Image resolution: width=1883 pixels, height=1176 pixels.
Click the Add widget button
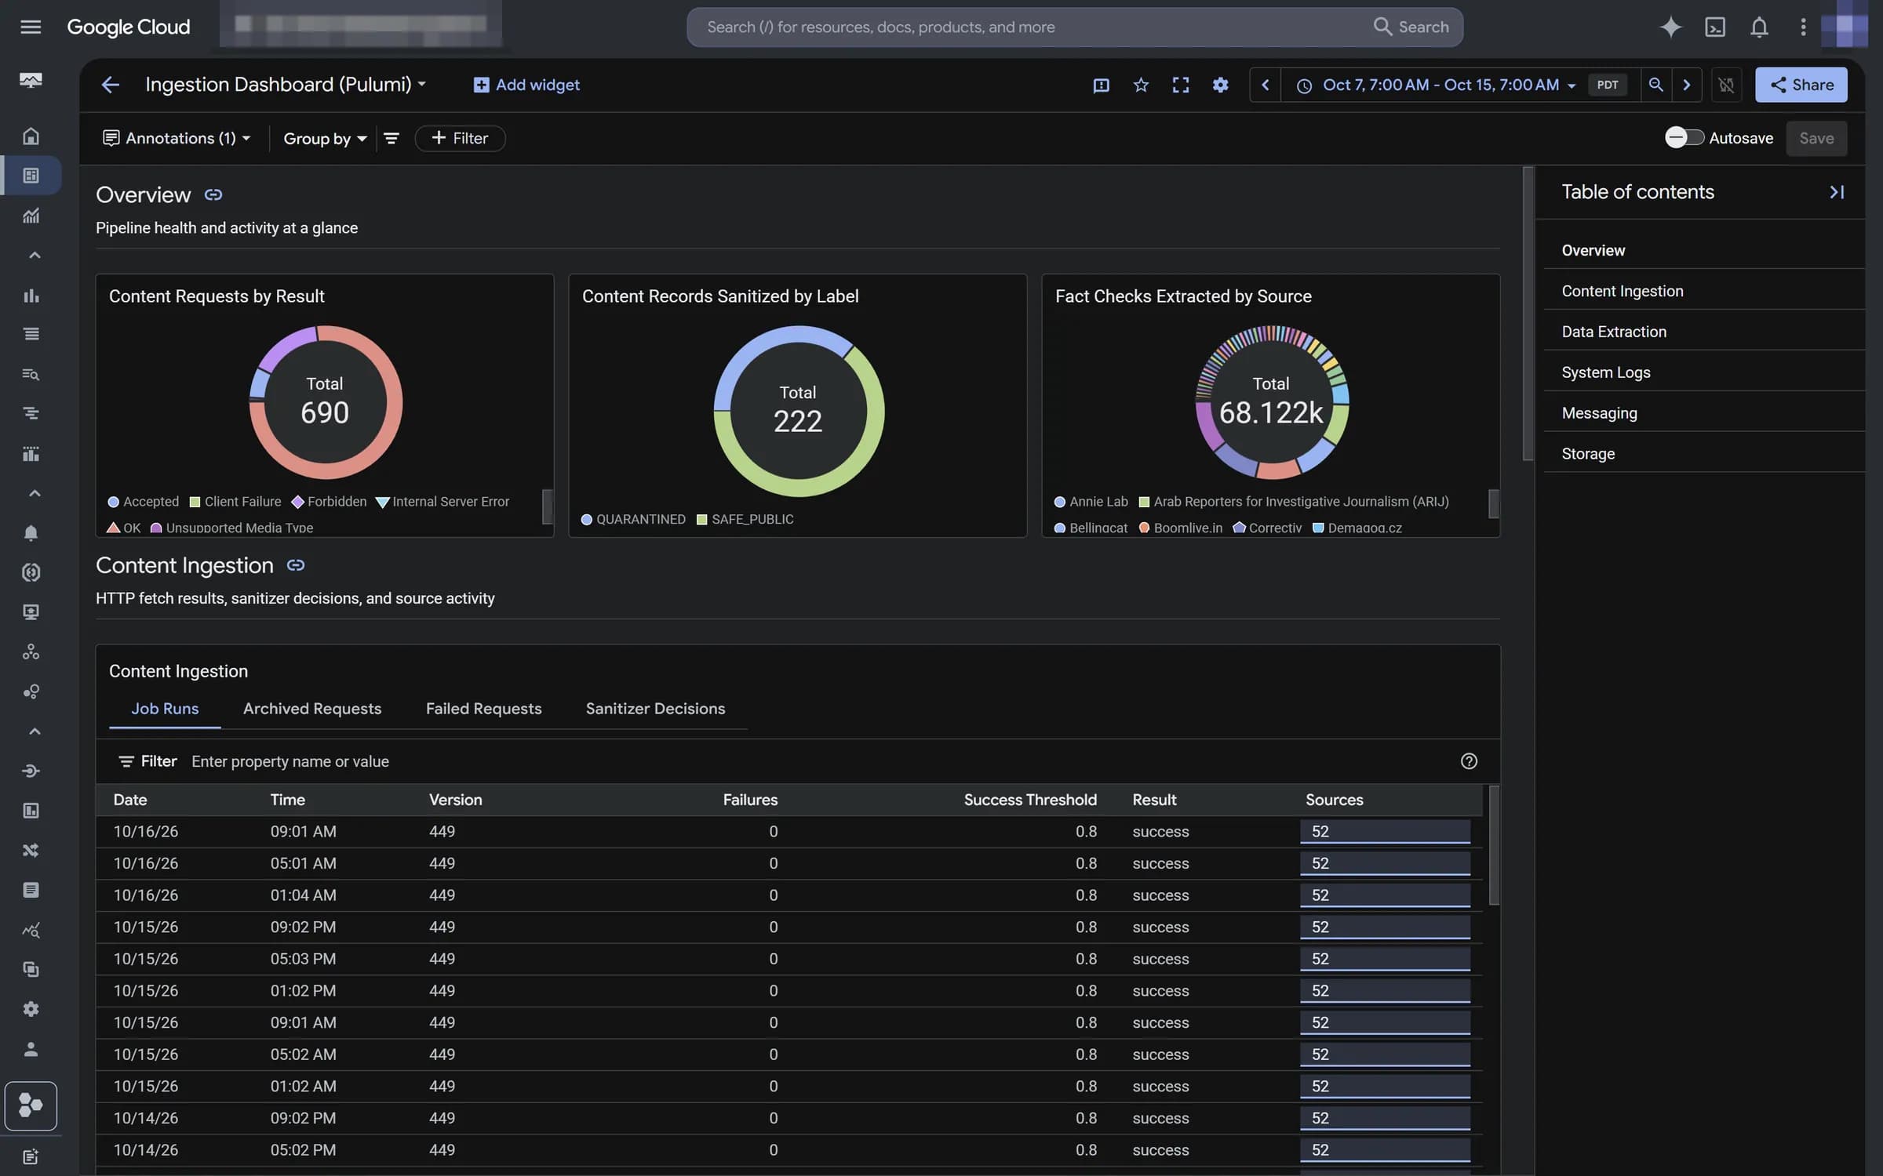tap(526, 85)
